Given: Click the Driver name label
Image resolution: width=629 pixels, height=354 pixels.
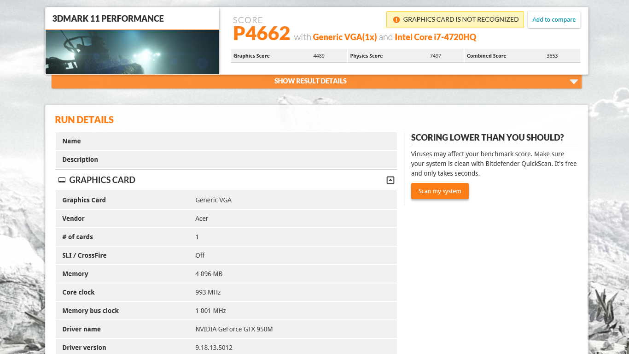Looking at the screenshot, I should click(x=82, y=329).
